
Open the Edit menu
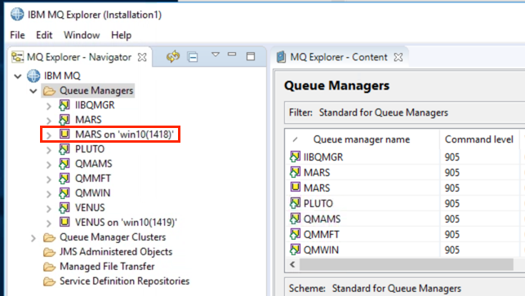(44, 35)
